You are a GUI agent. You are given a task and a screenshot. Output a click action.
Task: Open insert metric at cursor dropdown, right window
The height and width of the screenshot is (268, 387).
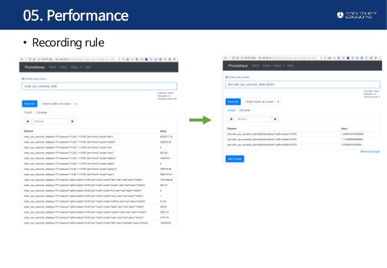coord(261,102)
